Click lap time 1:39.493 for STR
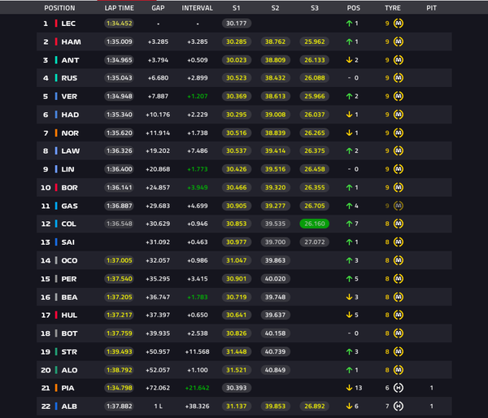Viewport: 488px width, 418px height. point(120,351)
